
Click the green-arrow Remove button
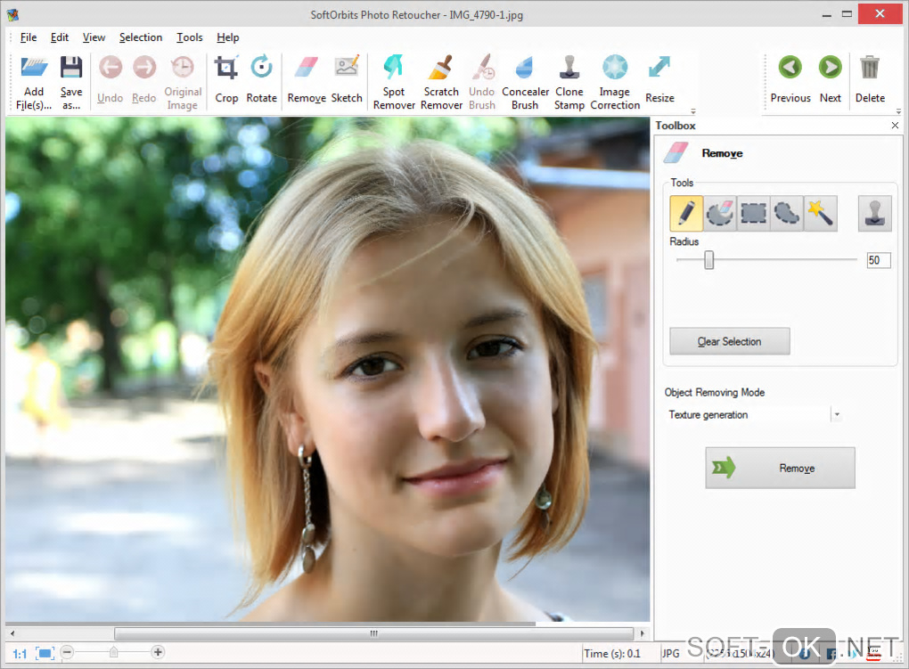point(780,468)
